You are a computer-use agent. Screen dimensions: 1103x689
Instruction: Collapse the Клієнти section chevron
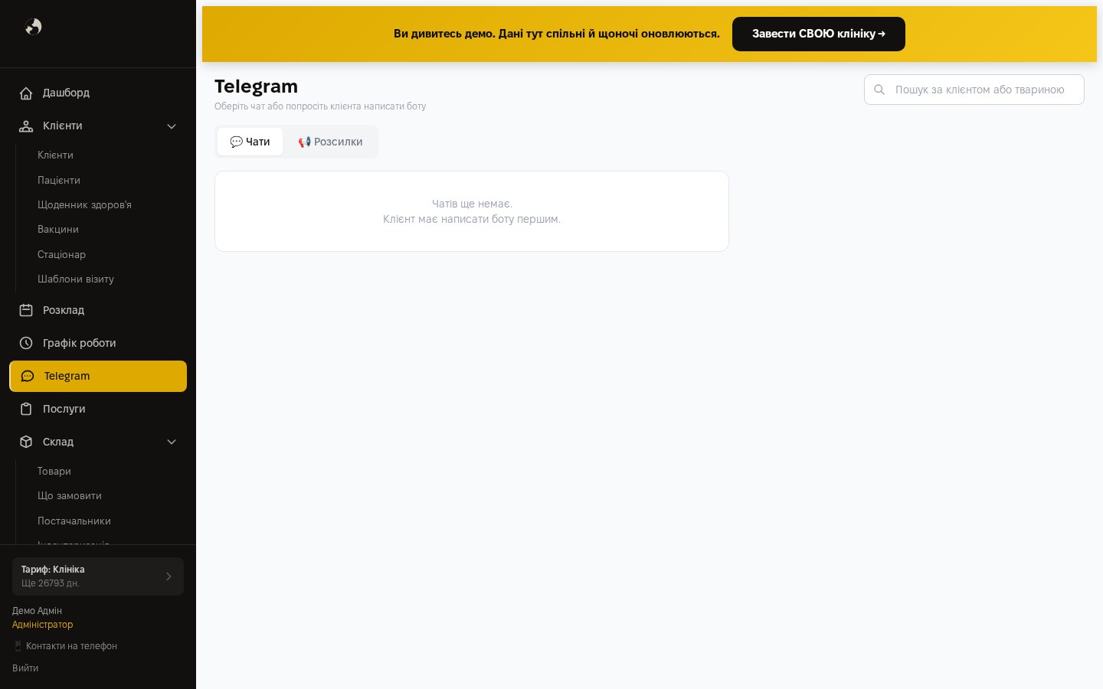[172, 126]
